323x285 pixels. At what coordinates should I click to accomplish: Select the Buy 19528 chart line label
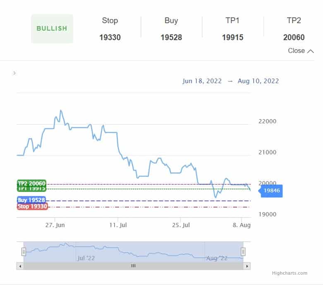[x=31, y=200]
